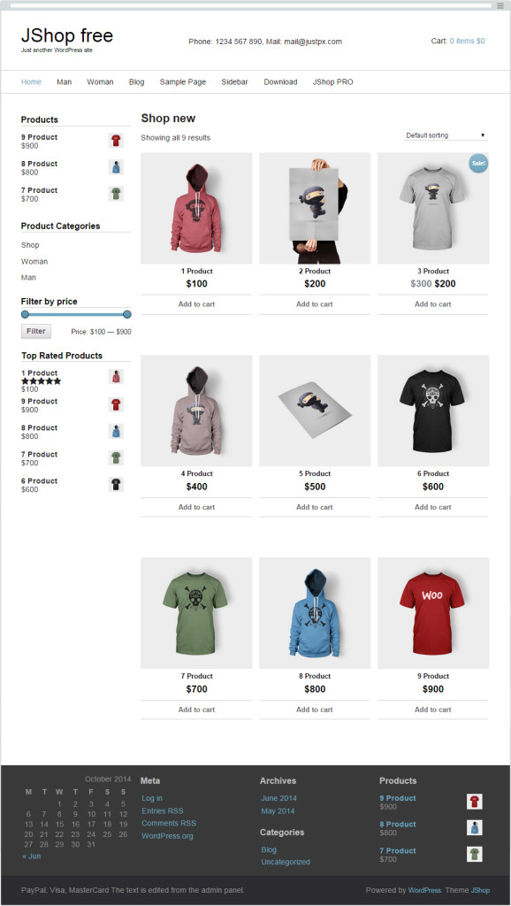Image resolution: width=511 pixels, height=906 pixels.
Task: Click the Sale! badge on 3 Product
Action: pos(478,164)
